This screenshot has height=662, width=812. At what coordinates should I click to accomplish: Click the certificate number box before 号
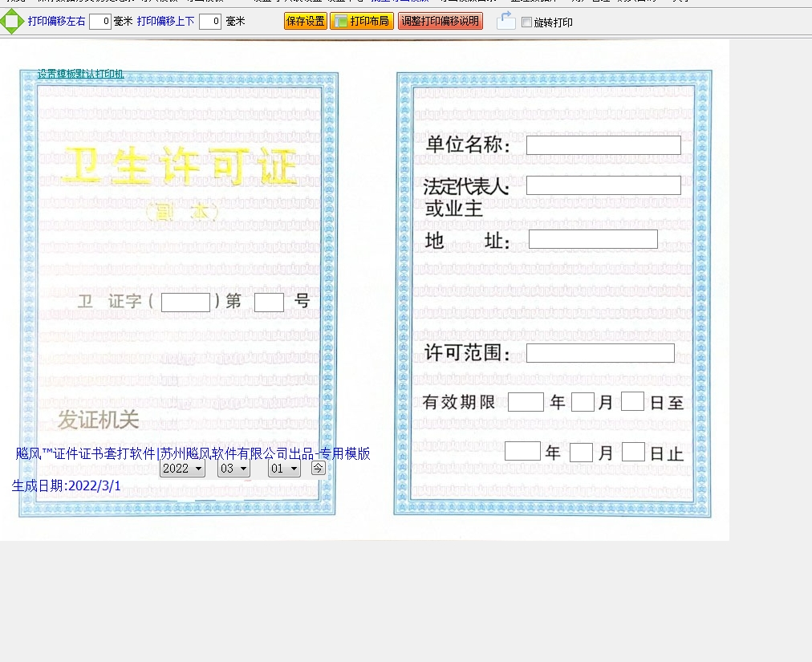click(x=269, y=303)
